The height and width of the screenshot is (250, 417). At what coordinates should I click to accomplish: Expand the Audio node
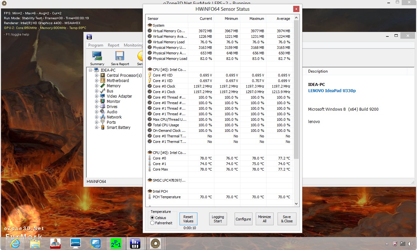tap(97, 112)
